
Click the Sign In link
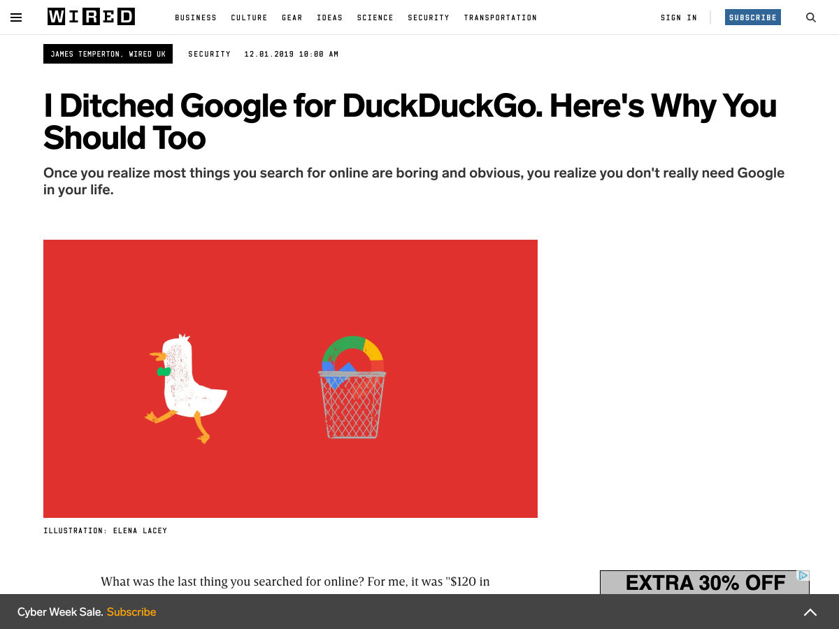tap(678, 17)
